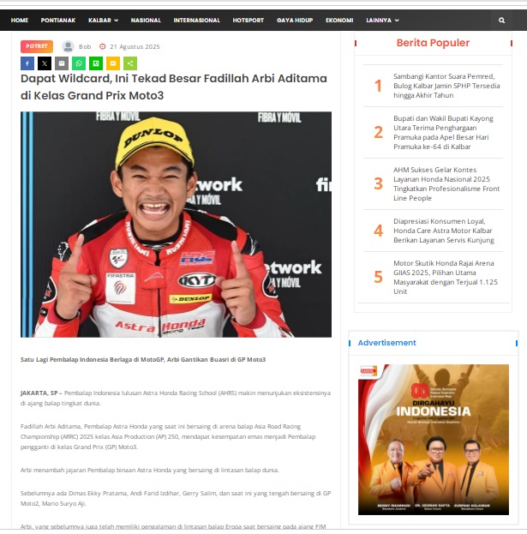
Task: Share article on Facebook
Action: coord(27,63)
